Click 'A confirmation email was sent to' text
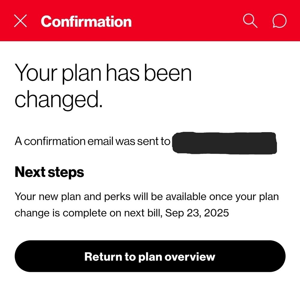Screen dimensions: 300x291 coord(92,141)
